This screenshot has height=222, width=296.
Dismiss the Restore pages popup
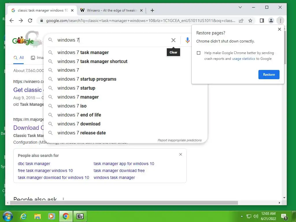280,29
